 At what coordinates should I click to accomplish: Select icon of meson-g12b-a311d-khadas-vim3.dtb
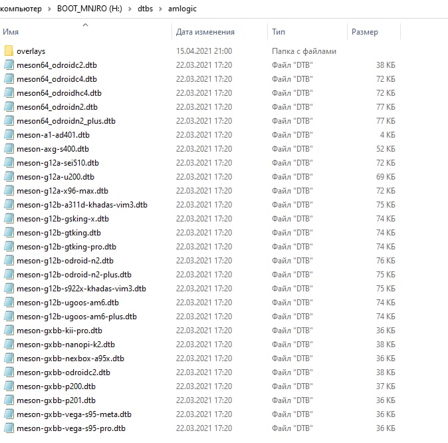[x=9, y=205]
